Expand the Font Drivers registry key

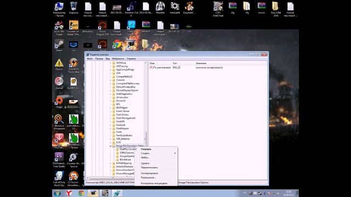[x=111, y=114]
